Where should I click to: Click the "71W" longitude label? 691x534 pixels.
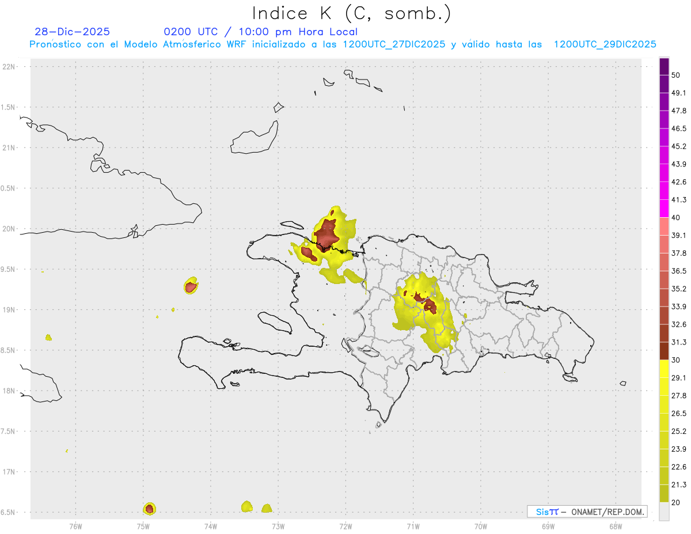[x=413, y=526]
